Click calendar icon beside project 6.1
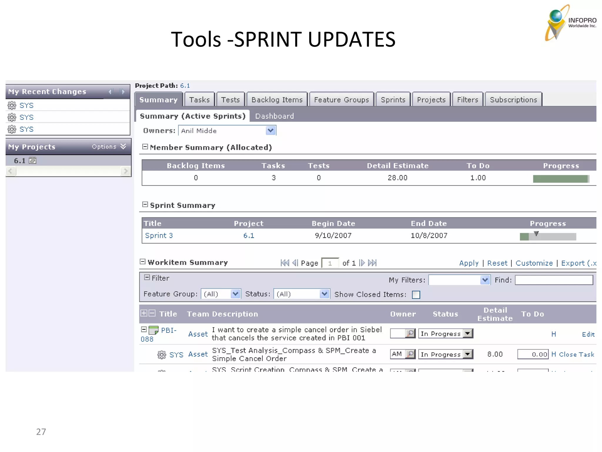 pyautogui.click(x=33, y=160)
